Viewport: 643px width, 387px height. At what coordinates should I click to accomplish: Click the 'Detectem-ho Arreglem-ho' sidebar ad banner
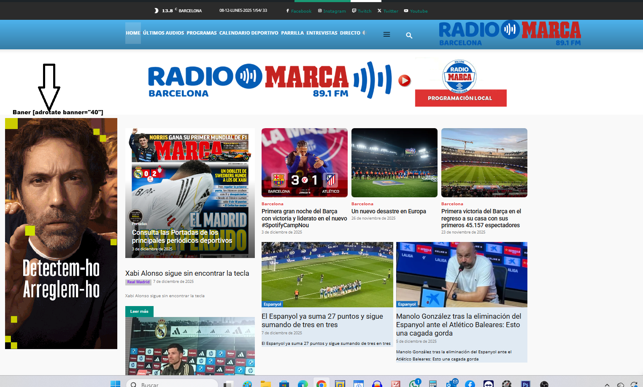[x=61, y=234]
